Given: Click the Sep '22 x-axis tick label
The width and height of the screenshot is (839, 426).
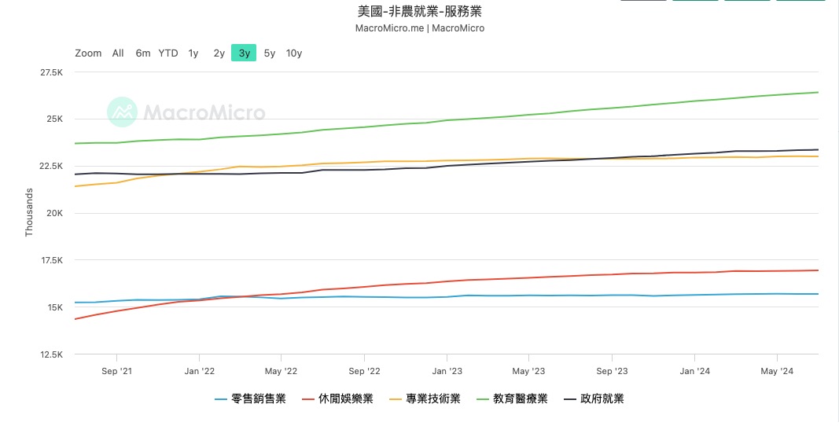Looking at the screenshot, I should (364, 371).
